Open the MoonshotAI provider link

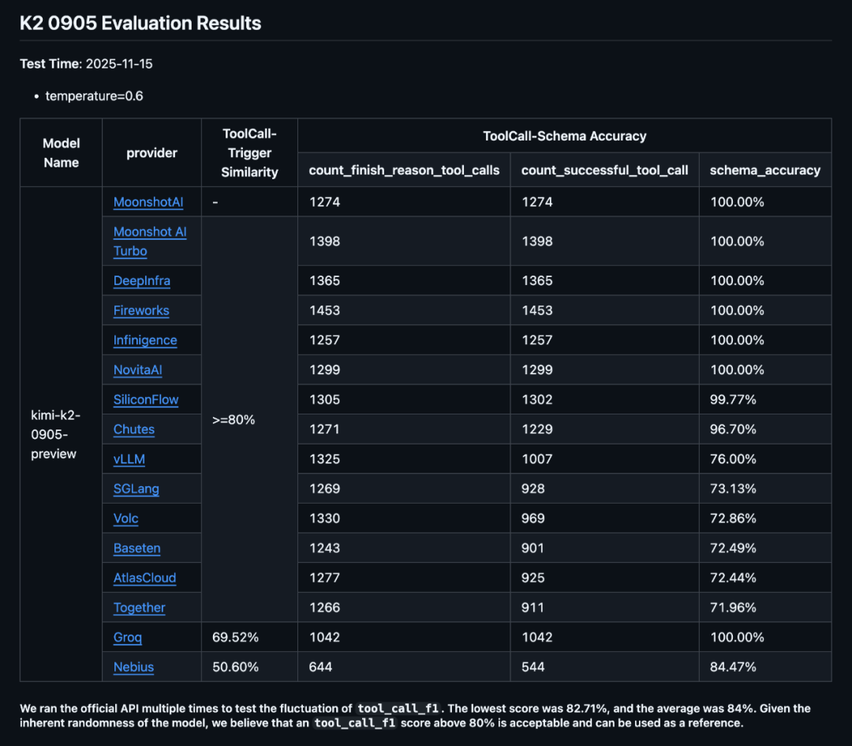coord(148,202)
